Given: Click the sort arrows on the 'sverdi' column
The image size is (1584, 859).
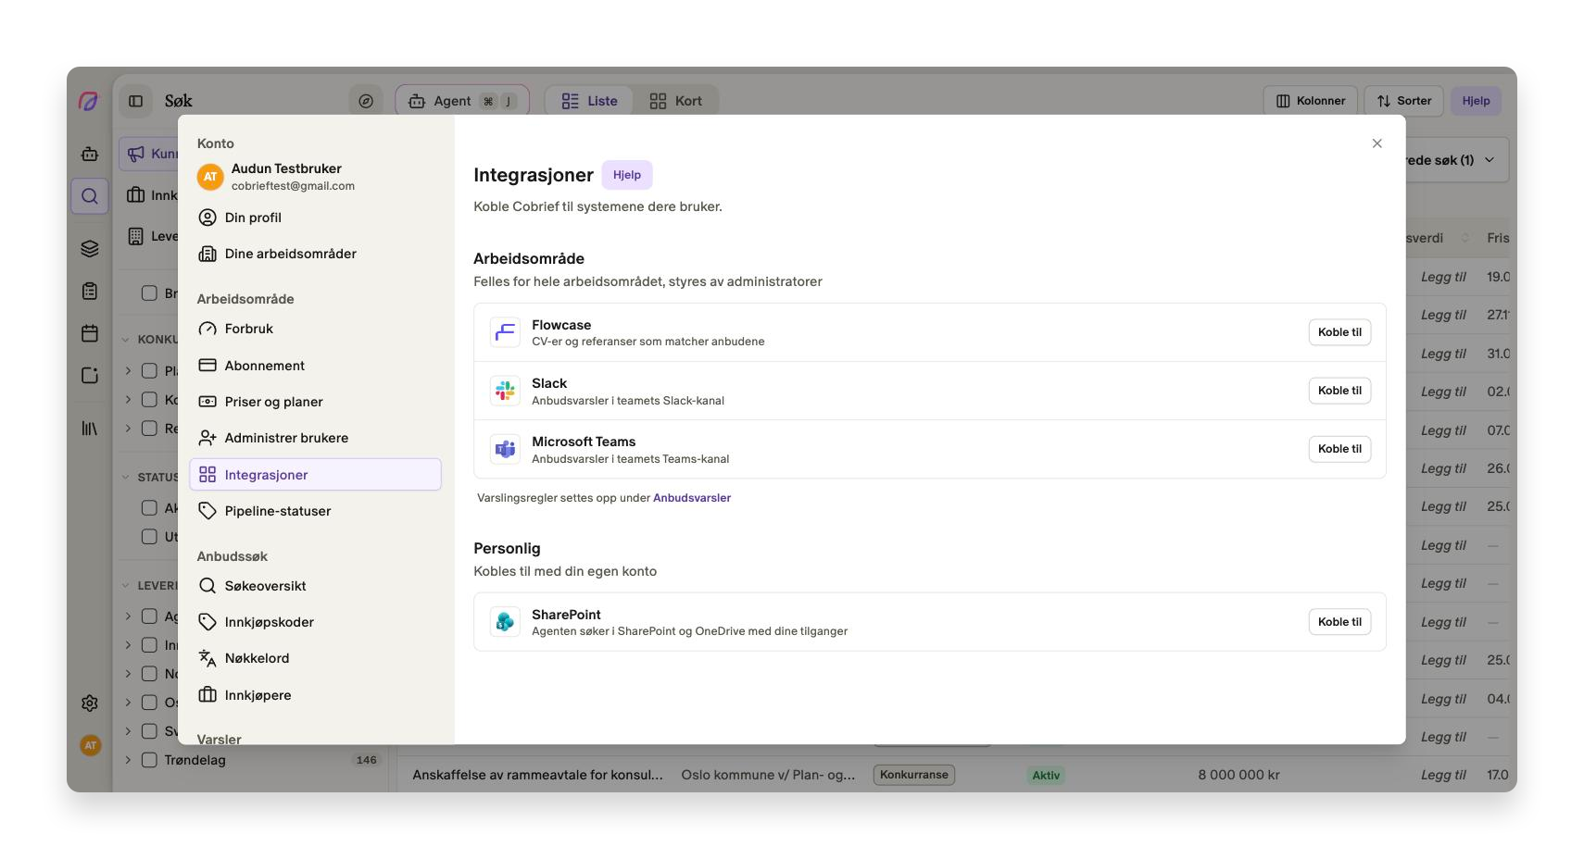Looking at the screenshot, I should (x=1465, y=238).
